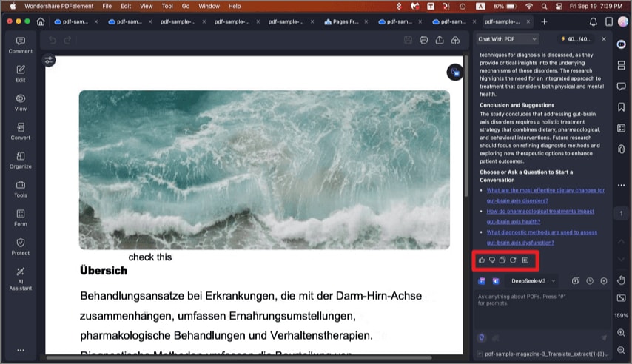632x364 pixels.
Task: Share the document via share icon
Action: coord(440,40)
